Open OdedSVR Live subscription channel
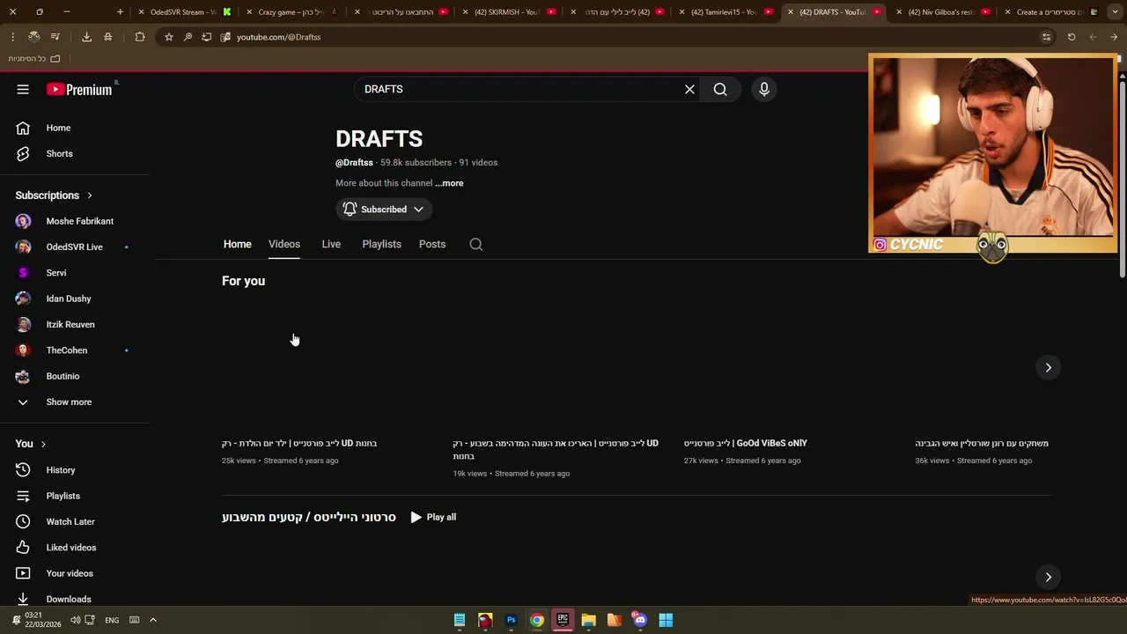Screen dimensions: 1127x634 coord(75,247)
